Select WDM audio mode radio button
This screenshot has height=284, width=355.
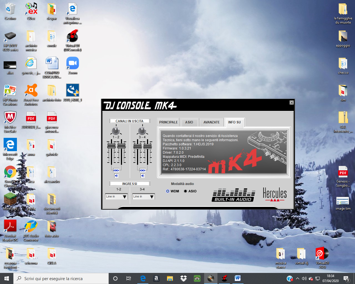[168, 191]
